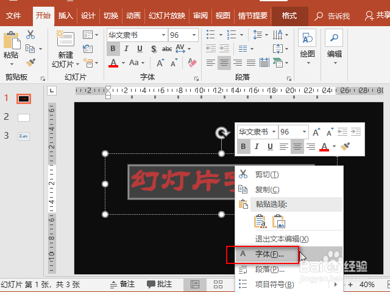Choose Exit Text Editing (退出文本编辑) in menu
The image size is (390, 292).
coord(289,239)
